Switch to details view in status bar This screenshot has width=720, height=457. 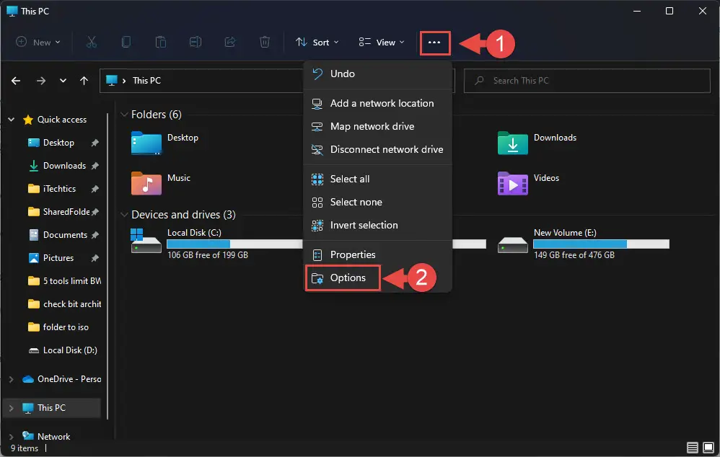click(x=693, y=448)
